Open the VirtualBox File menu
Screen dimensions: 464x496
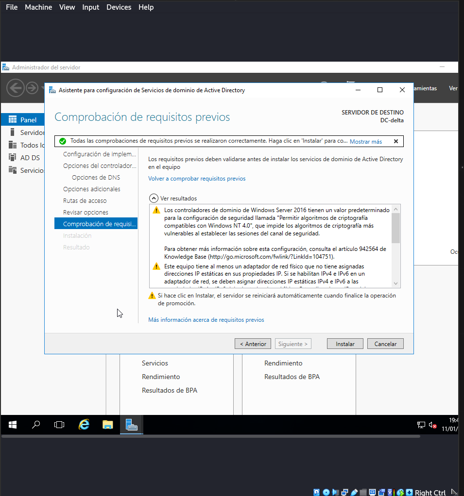[12, 7]
